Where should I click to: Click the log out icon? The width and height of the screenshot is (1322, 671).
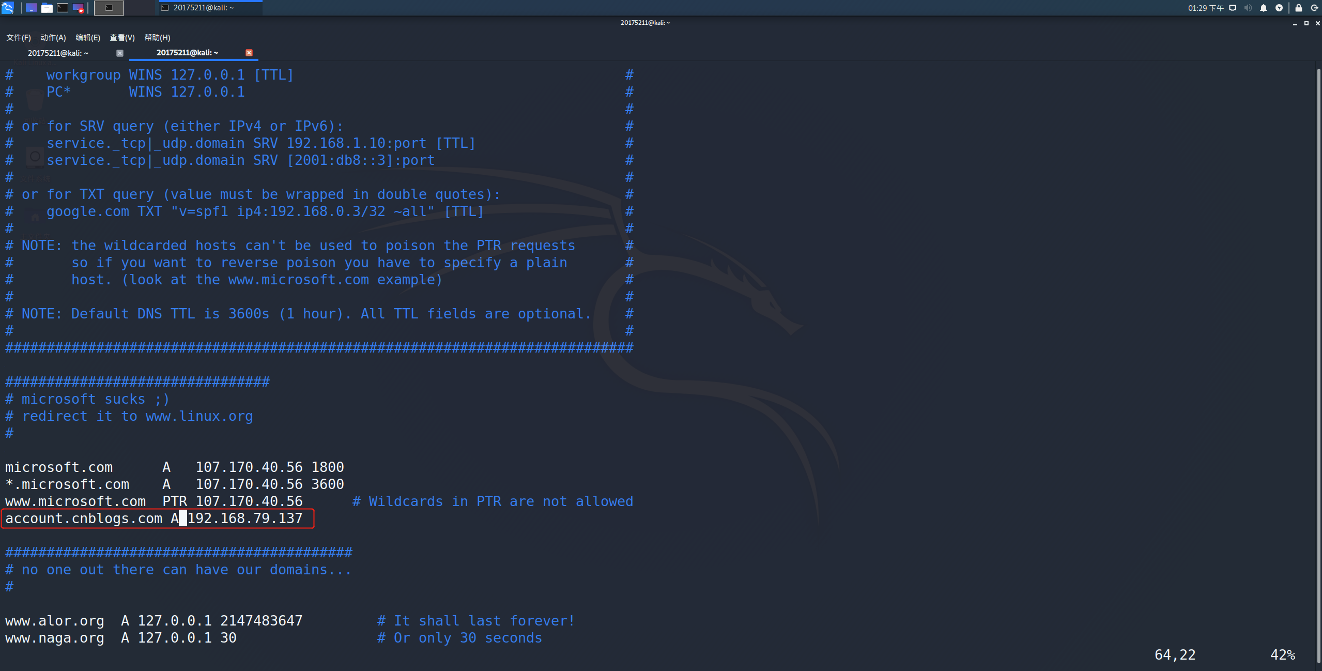[1314, 8]
